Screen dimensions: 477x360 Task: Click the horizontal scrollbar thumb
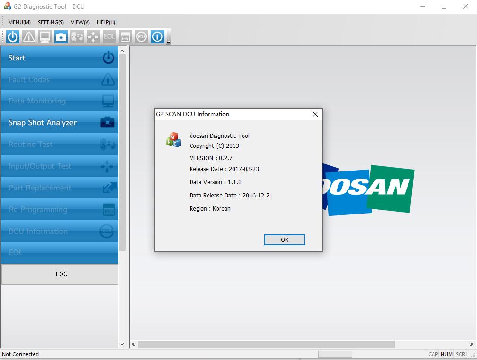[266, 344]
